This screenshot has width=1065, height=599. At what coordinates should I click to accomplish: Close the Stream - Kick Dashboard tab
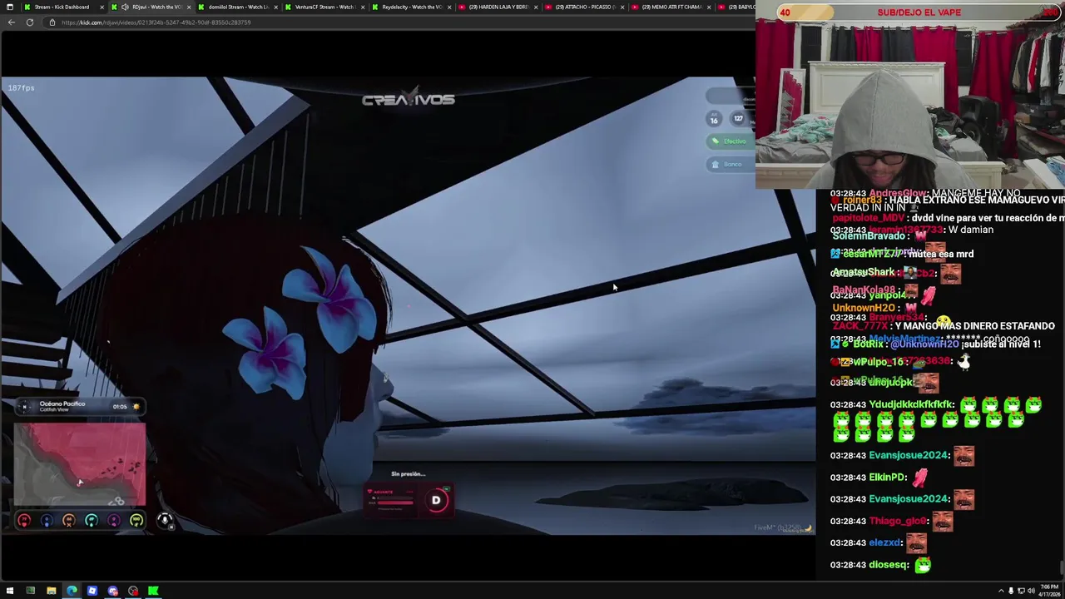click(102, 7)
